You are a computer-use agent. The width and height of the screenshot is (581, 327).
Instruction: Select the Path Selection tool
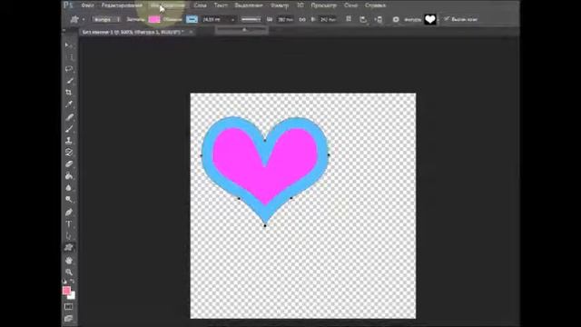(69, 236)
